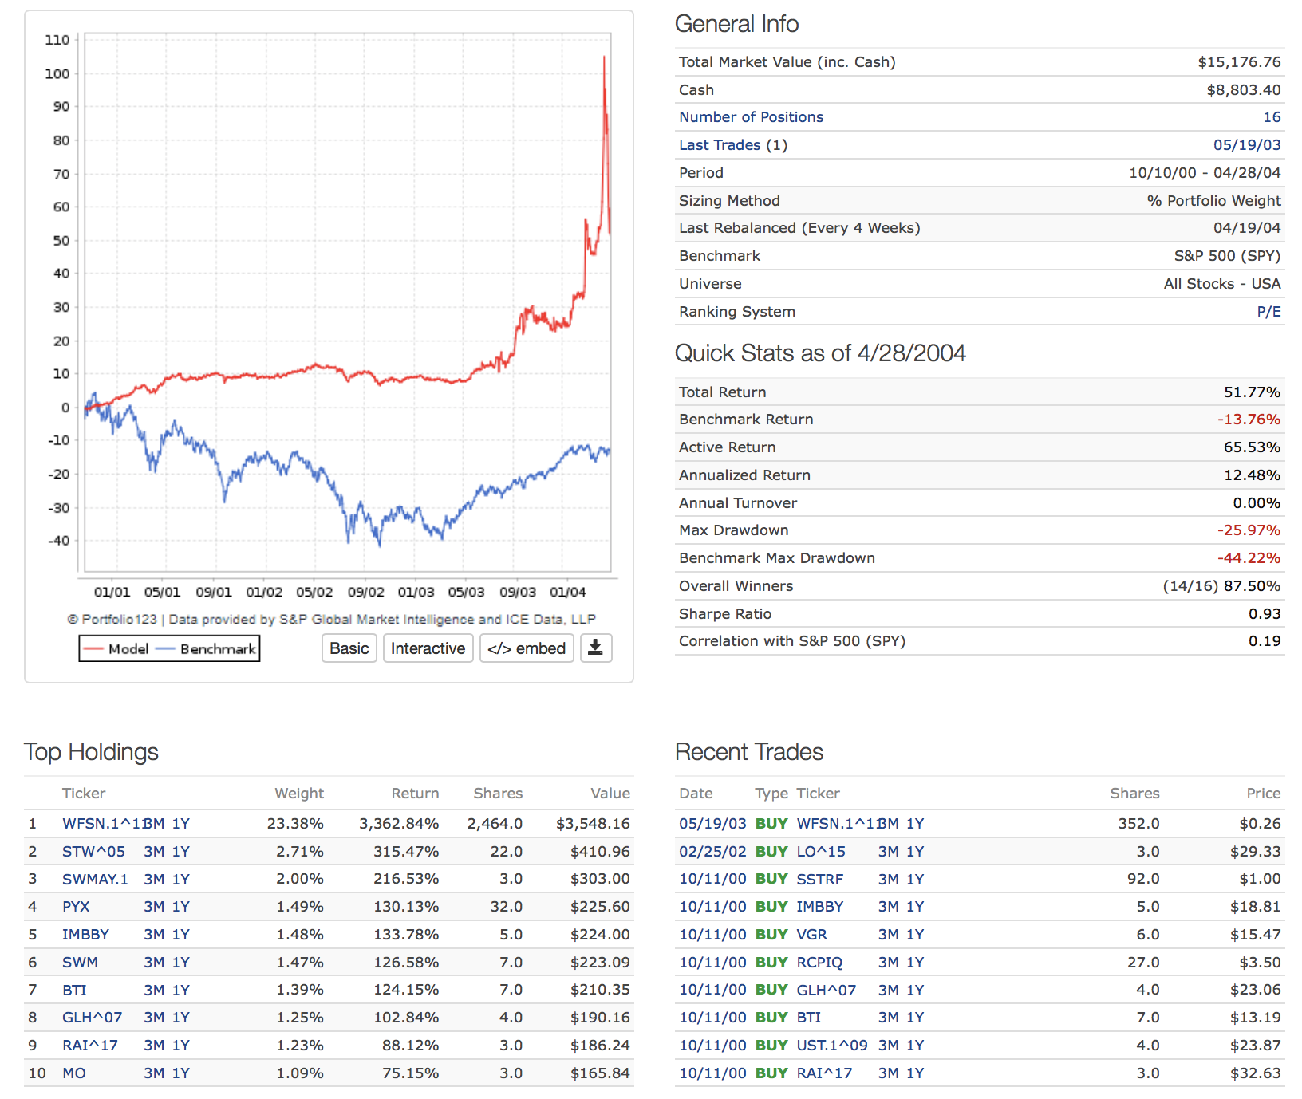Open the P/E ranking system link
Screen dimensions: 1302x1099
[x=1268, y=312]
